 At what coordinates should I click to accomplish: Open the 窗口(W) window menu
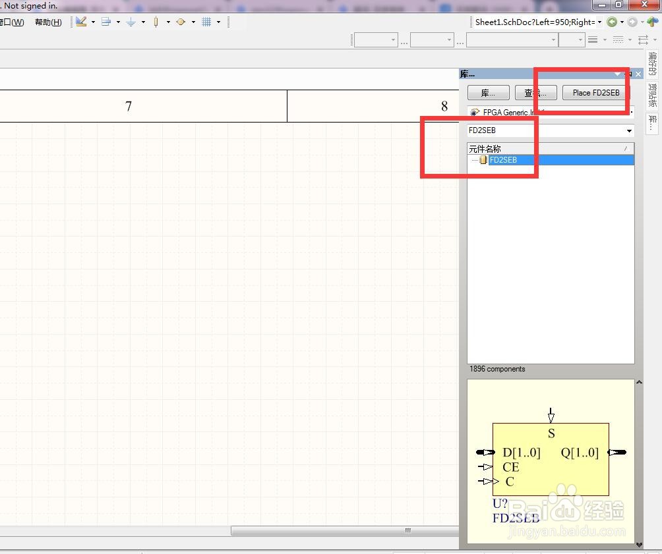click(x=12, y=22)
